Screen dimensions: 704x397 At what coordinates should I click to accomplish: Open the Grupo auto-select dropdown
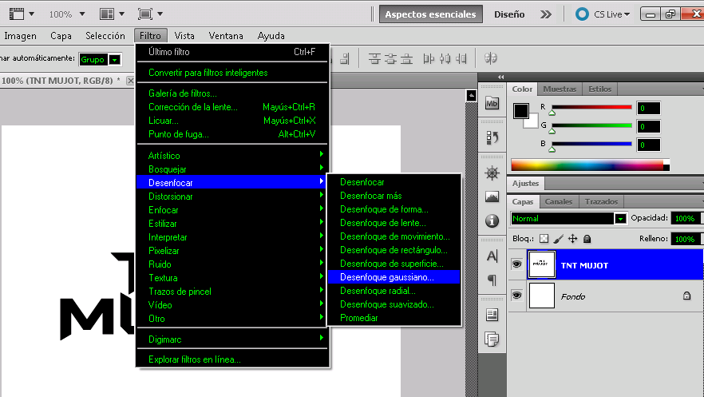tap(101, 59)
